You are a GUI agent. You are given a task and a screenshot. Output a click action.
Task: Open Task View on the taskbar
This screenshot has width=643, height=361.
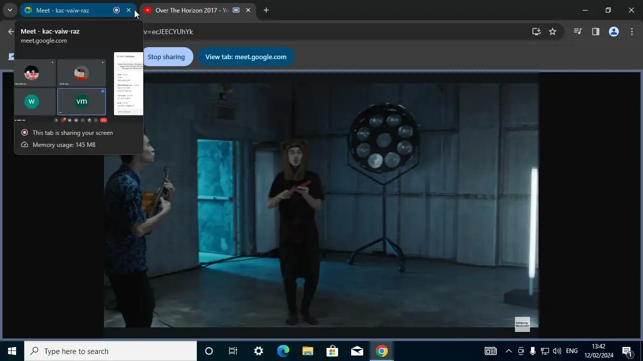pos(233,351)
